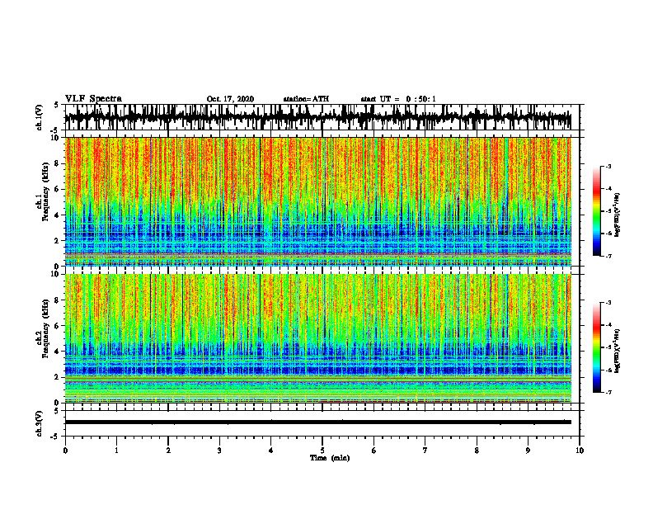Click the "ch.1(V)" vertical axis label
The height and width of the screenshot is (505, 653).
click(40, 117)
